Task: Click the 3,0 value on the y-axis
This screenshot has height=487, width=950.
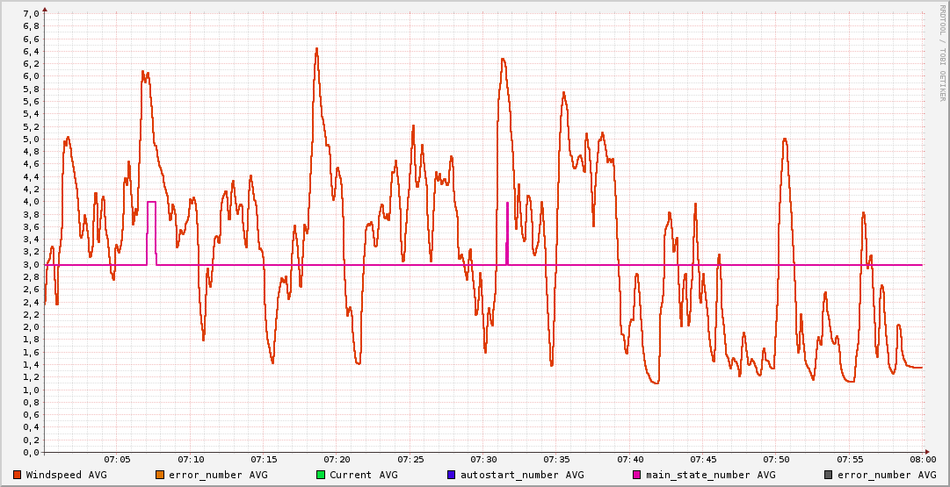Action: pyautogui.click(x=30, y=264)
